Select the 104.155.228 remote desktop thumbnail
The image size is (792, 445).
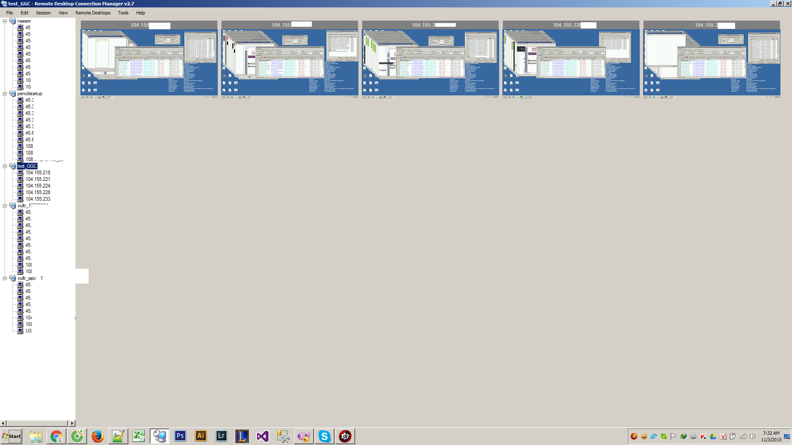tap(571, 62)
